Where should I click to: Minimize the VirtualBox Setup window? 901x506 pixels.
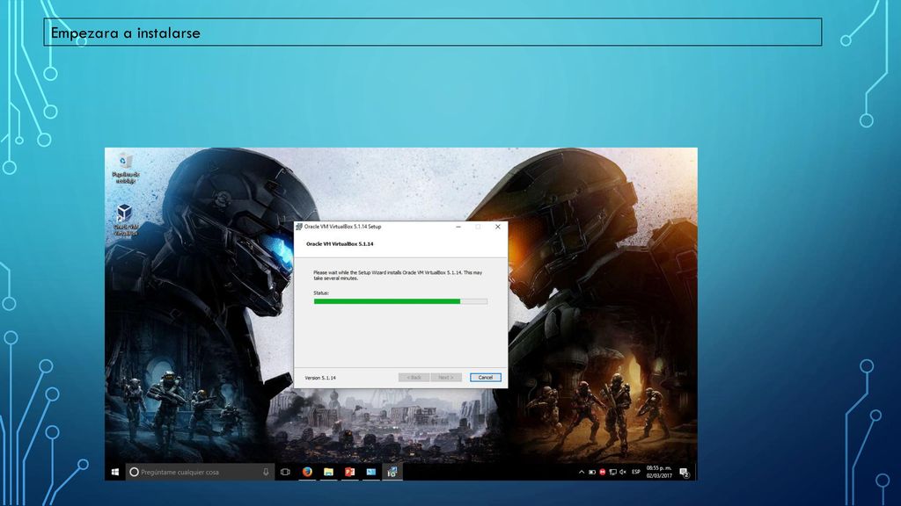pyautogui.click(x=458, y=227)
